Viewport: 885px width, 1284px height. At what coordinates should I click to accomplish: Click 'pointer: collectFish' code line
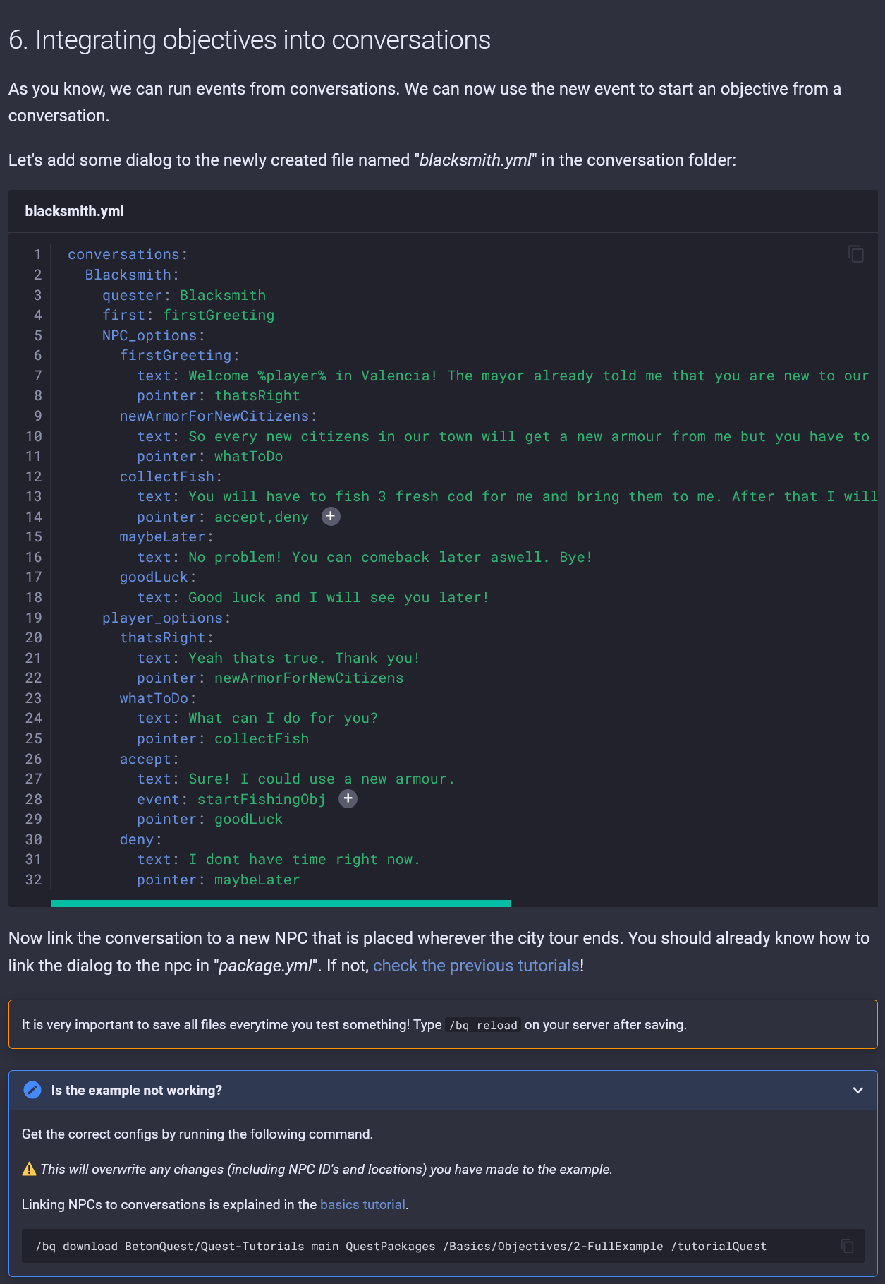[223, 738]
